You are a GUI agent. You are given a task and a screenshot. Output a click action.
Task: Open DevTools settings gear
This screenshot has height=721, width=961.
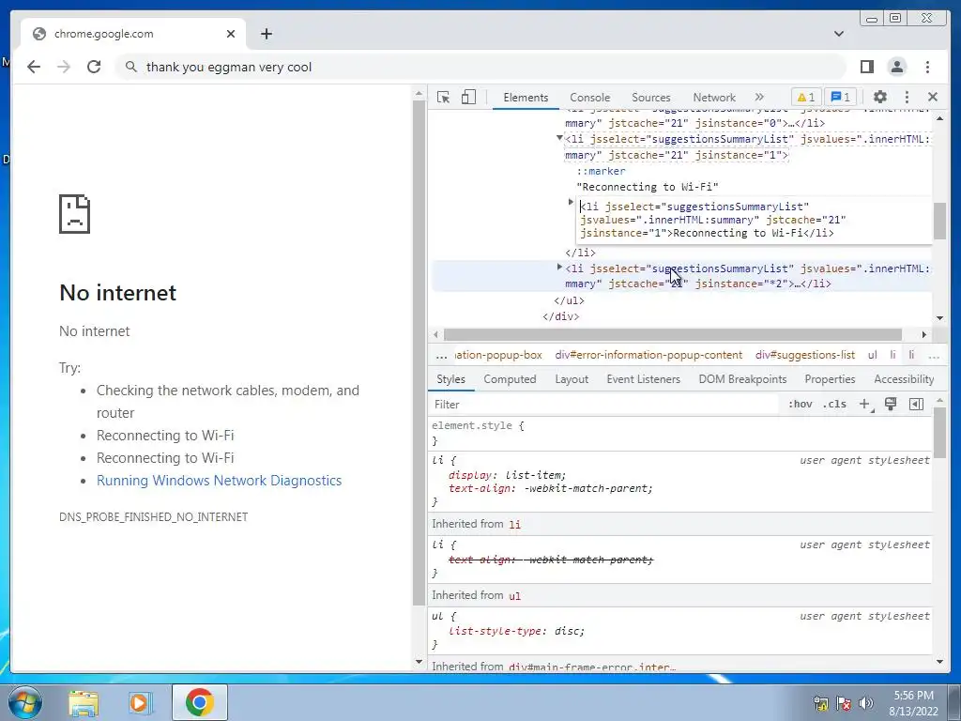880,97
